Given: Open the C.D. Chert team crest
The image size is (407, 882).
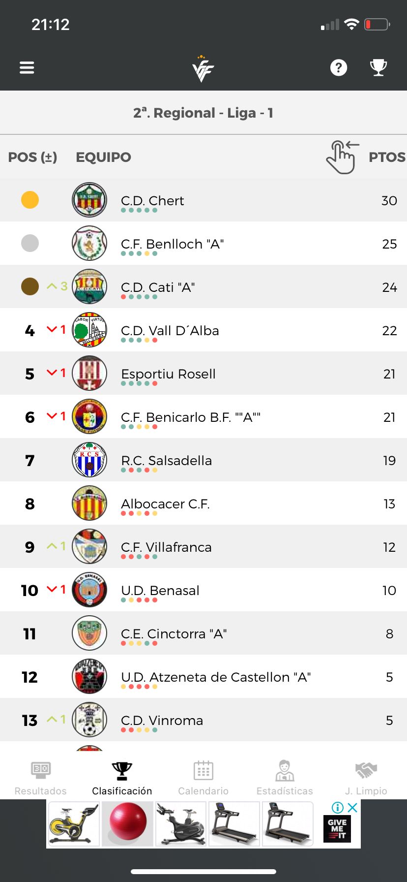Looking at the screenshot, I should pyautogui.click(x=89, y=200).
